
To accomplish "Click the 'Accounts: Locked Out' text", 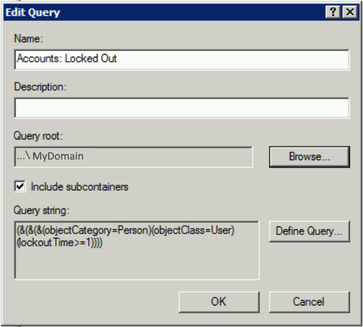I will coord(67,58).
